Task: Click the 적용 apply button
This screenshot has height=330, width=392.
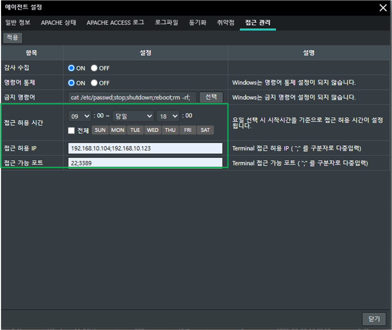Action: (13, 38)
